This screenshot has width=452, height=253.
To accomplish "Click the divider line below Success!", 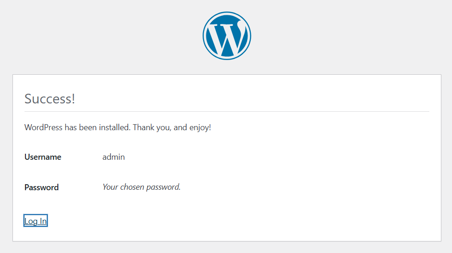I will [227, 111].
